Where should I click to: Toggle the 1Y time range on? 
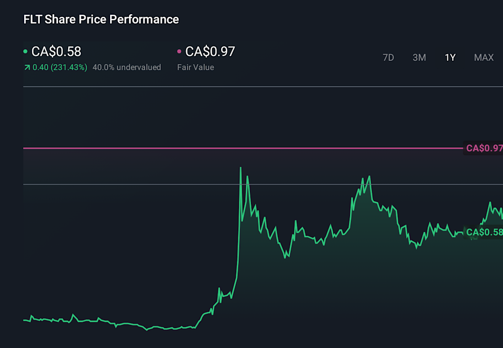450,58
